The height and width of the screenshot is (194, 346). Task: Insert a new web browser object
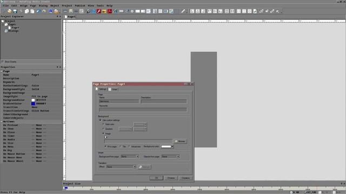[x=115, y=11]
